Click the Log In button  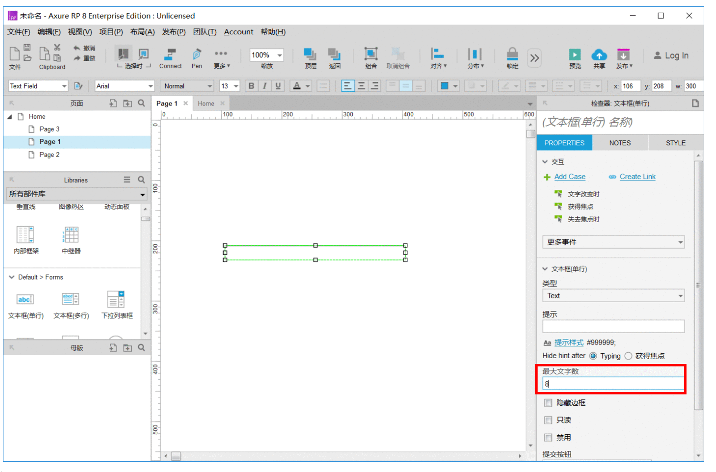[x=671, y=56]
